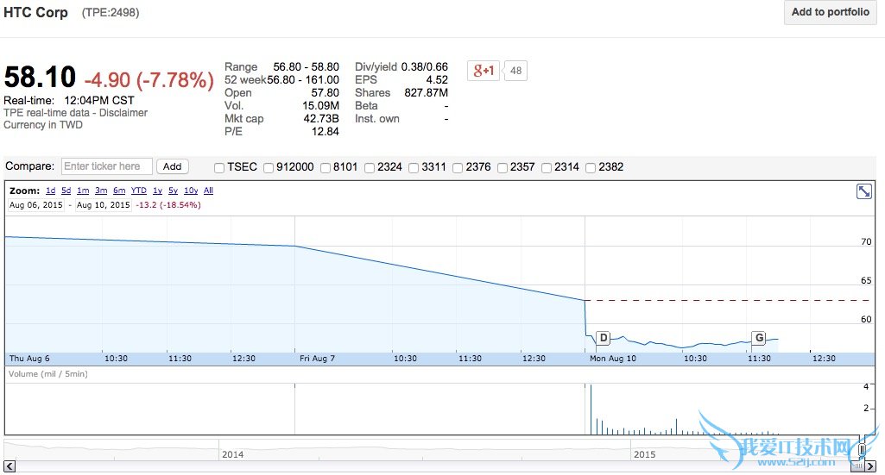Image resolution: width=885 pixels, height=475 pixels.
Task: Click the Google +1 button
Action: (x=483, y=71)
